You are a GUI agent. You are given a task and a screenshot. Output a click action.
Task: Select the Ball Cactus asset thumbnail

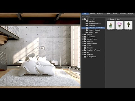[x=111, y=25]
